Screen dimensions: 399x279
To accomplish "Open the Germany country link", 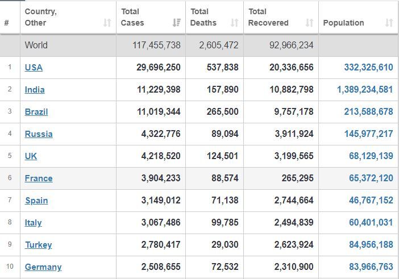I will [43, 267].
